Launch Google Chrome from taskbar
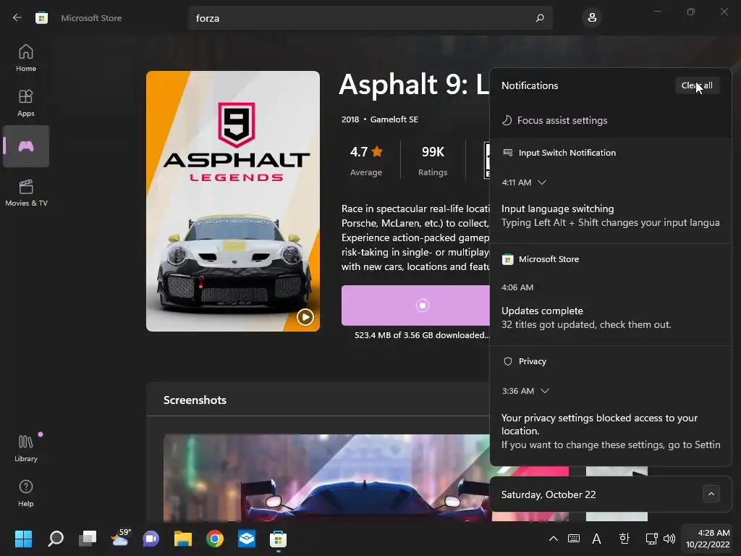 click(x=214, y=539)
